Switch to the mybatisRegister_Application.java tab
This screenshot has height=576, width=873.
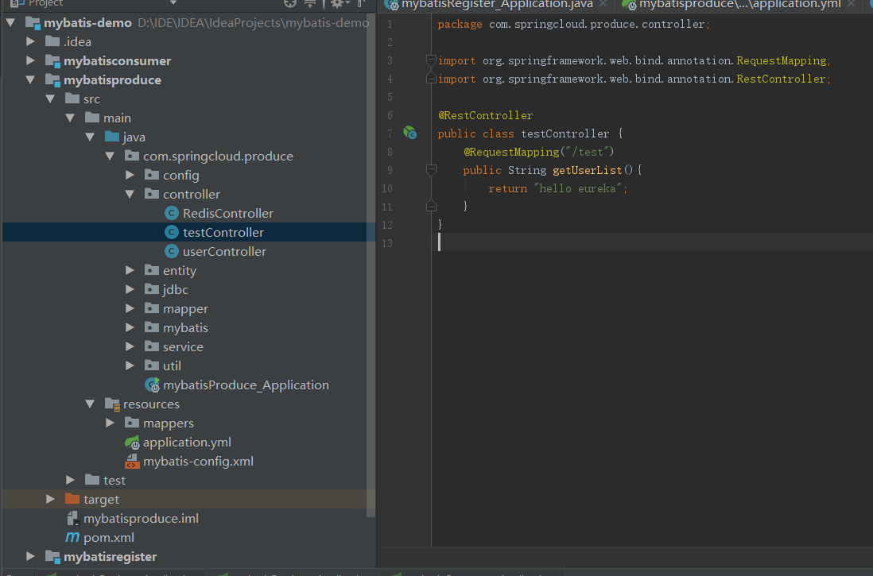point(497,5)
